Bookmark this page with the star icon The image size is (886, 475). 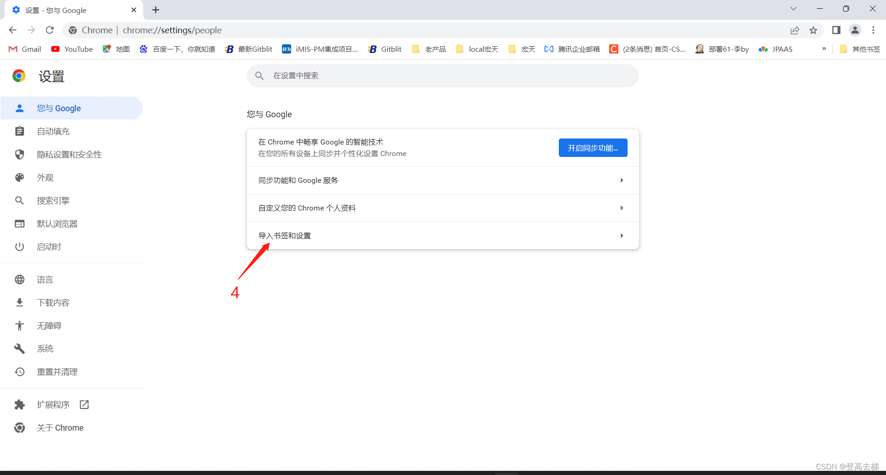click(x=813, y=30)
